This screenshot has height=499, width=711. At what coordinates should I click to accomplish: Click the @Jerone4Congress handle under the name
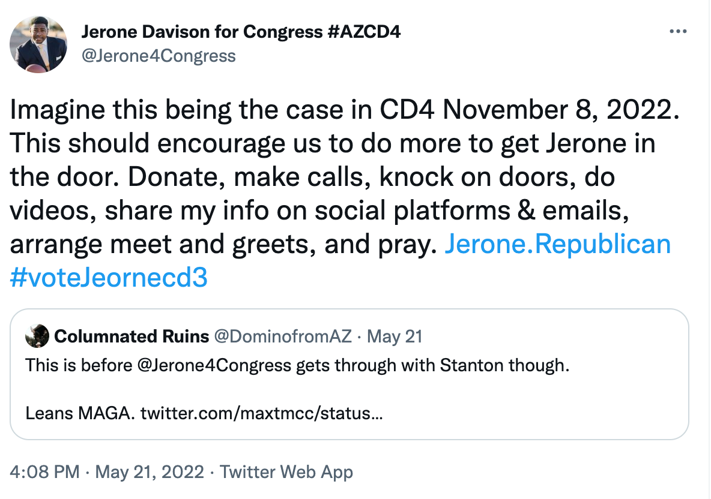(159, 56)
